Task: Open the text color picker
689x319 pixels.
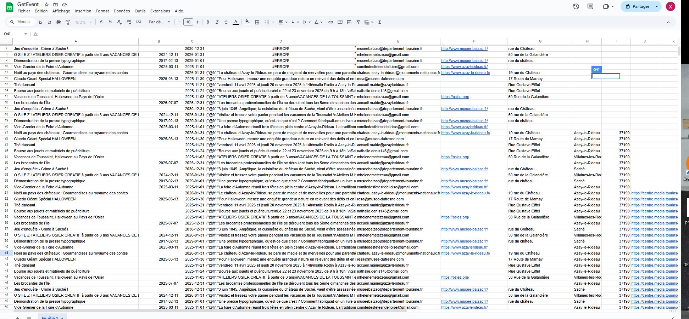Action: coord(235,22)
